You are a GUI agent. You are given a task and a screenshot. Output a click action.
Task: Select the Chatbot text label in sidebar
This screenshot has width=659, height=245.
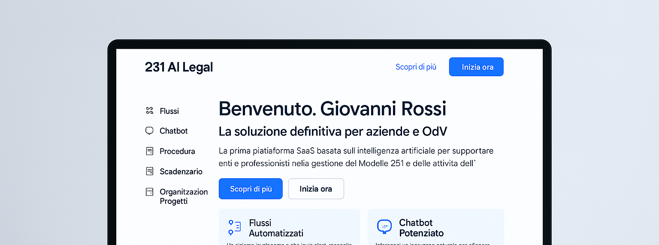[x=174, y=131]
